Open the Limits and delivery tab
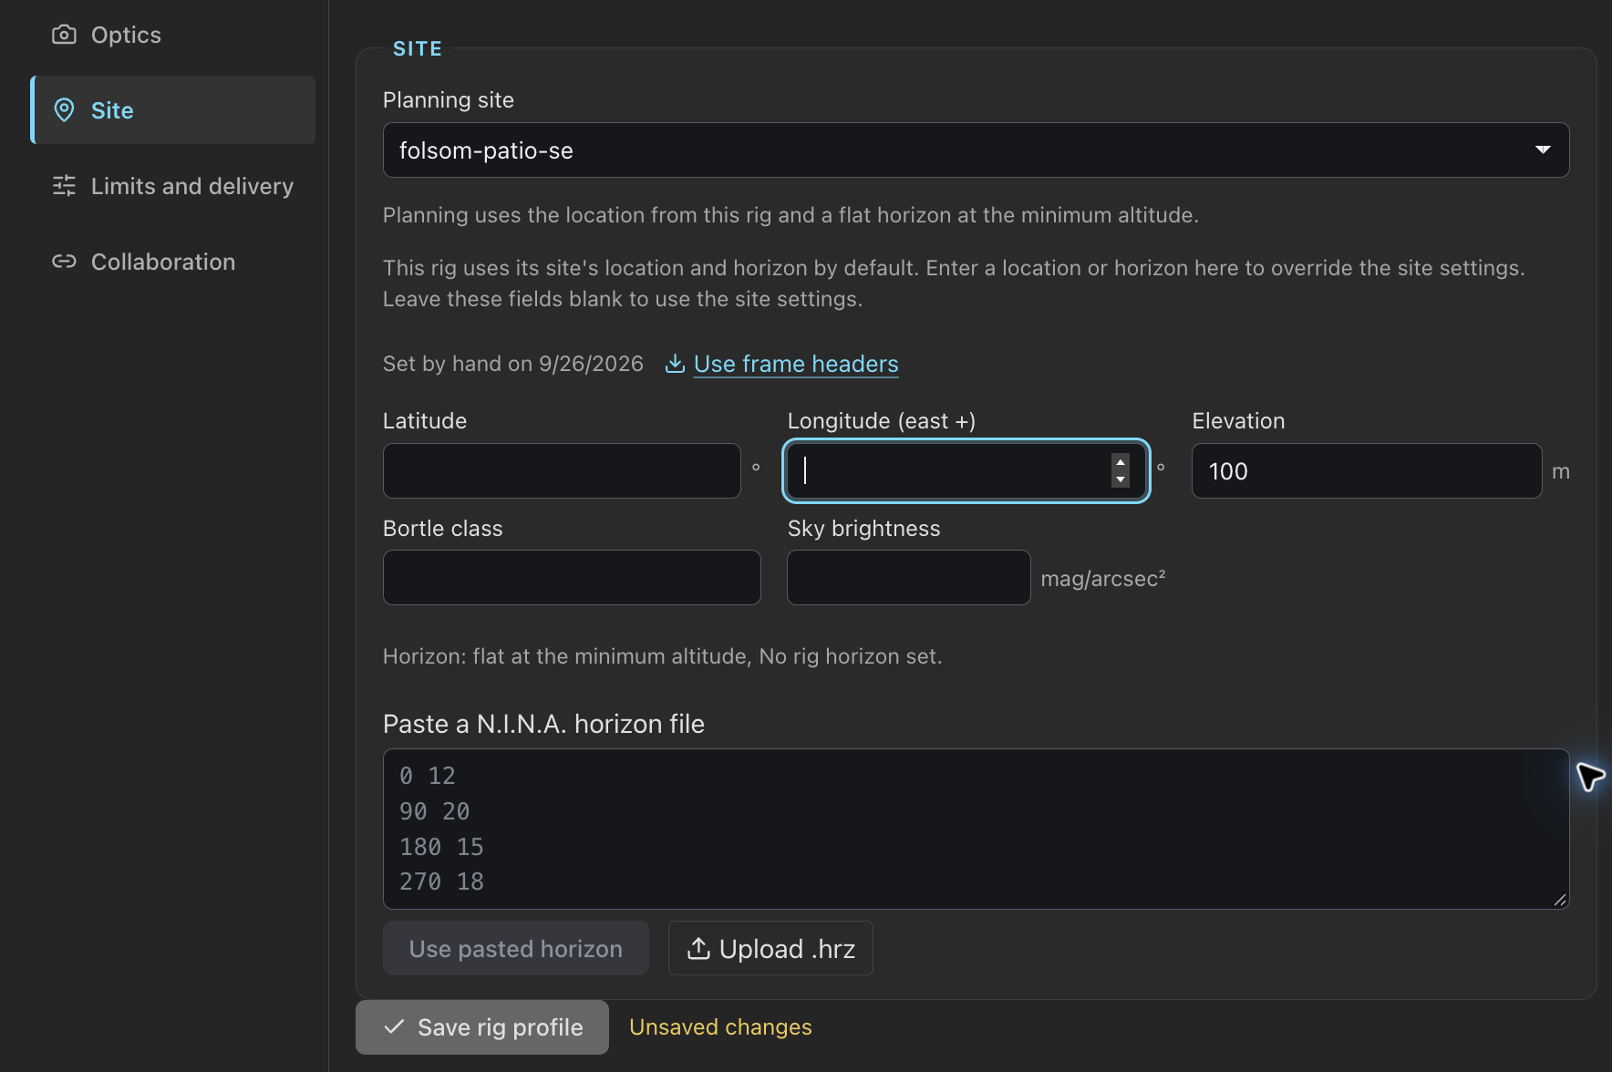Screen dimensions: 1612x1072 coord(172,186)
